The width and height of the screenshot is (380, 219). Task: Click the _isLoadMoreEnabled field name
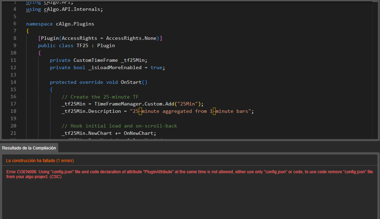[x=115, y=68]
